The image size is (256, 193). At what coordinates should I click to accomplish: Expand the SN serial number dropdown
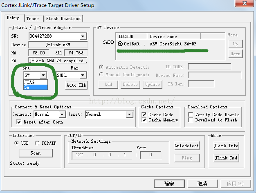[x=83, y=36]
